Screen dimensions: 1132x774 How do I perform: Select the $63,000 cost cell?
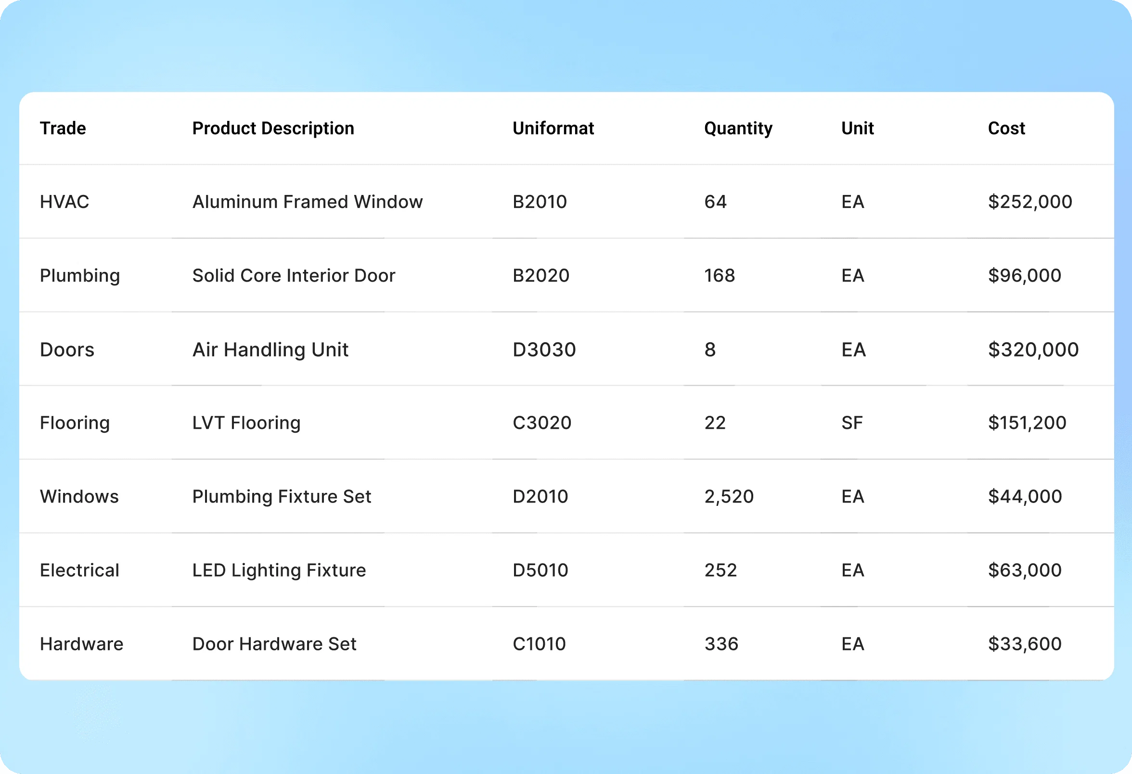[x=1024, y=570]
